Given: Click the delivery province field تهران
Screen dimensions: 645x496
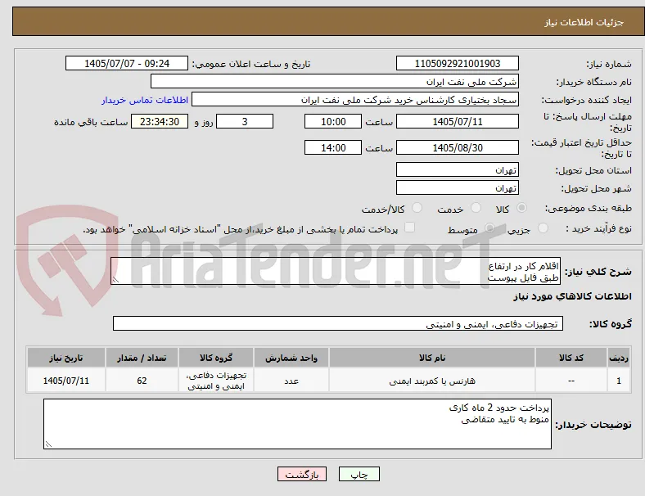Looking at the screenshot, I should pos(458,169).
